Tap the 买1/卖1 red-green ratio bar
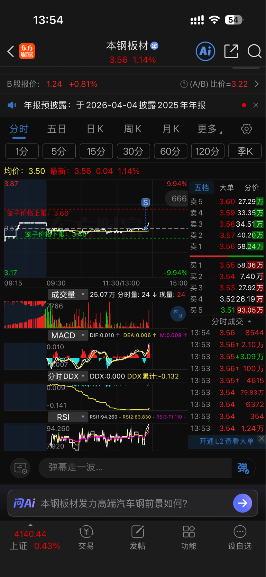The image size is (266, 577). tap(227, 256)
